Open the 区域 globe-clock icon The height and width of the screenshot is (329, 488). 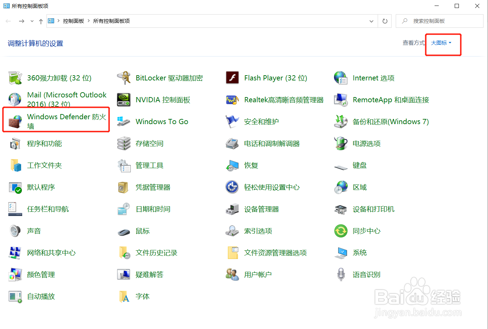click(341, 187)
